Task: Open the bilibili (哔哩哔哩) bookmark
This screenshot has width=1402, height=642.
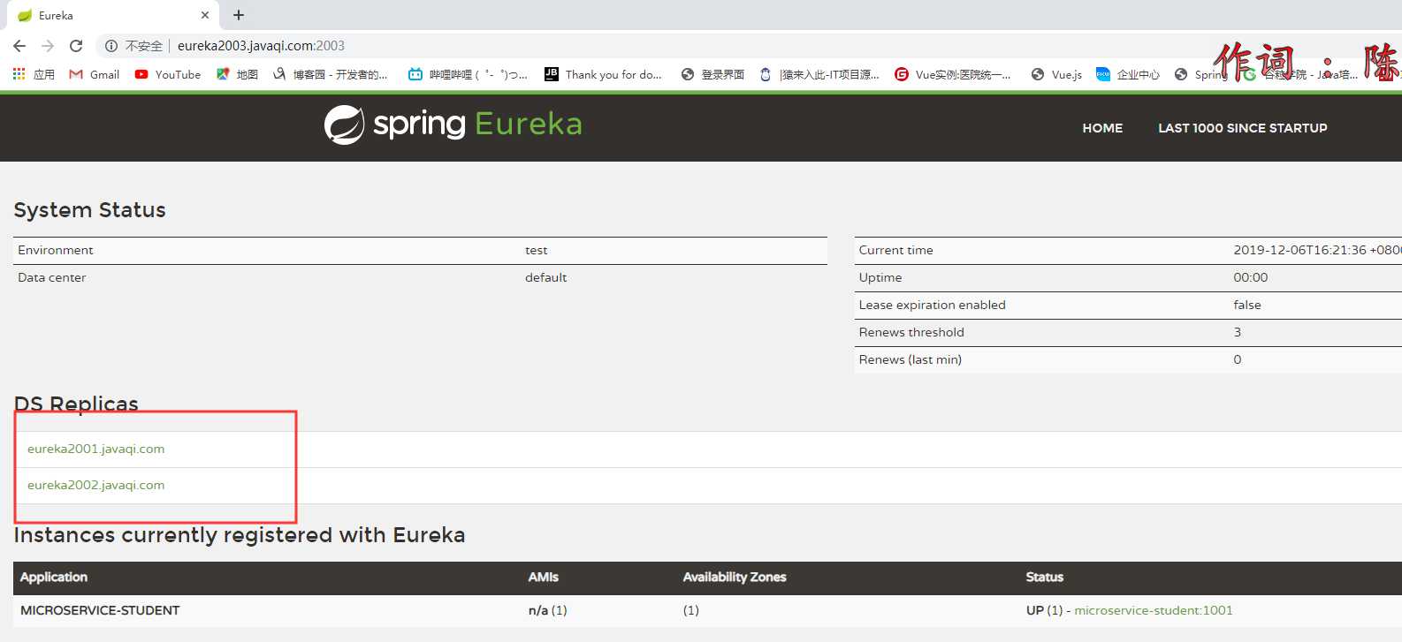Action: [x=468, y=74]
